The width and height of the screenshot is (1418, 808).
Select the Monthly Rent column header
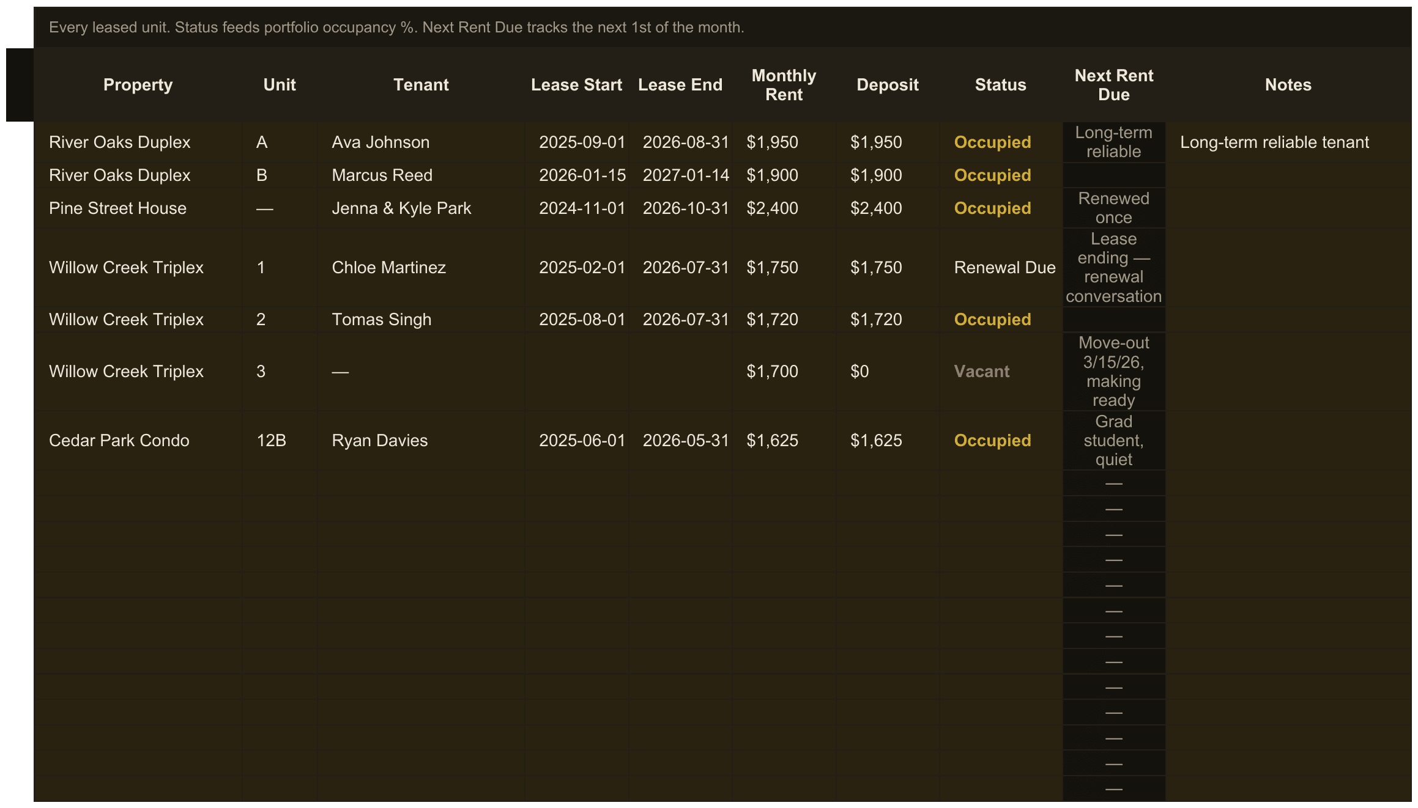[784, 85]
